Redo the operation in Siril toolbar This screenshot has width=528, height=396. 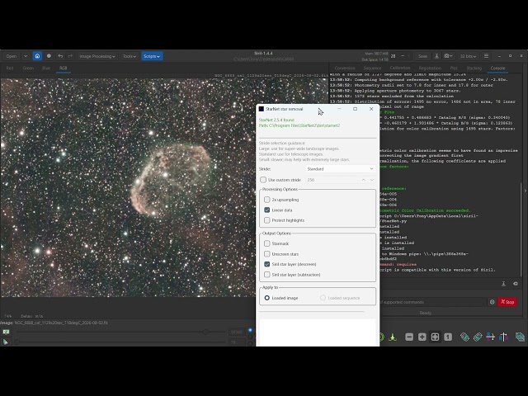click(70, 56)
